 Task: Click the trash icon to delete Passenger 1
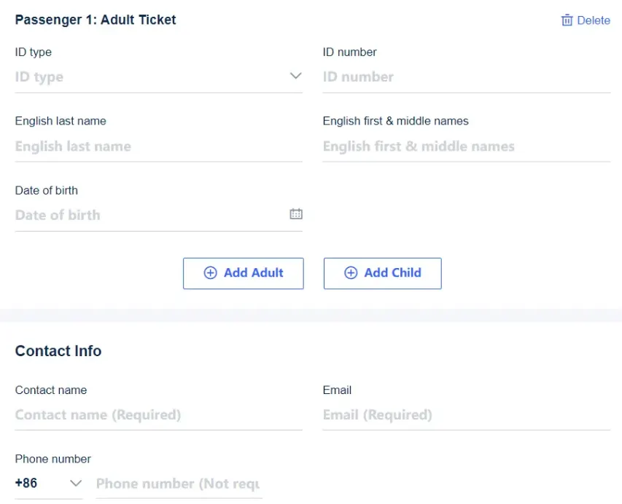click(x=567, y=20)
